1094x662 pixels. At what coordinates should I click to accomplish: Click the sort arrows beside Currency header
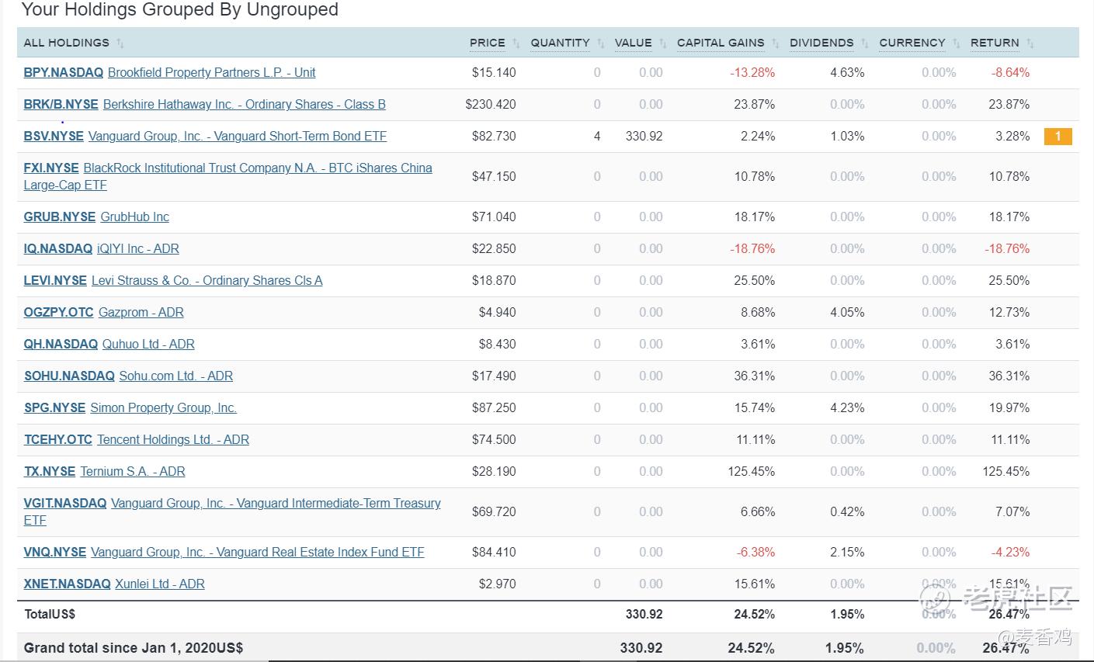[957, 43]
